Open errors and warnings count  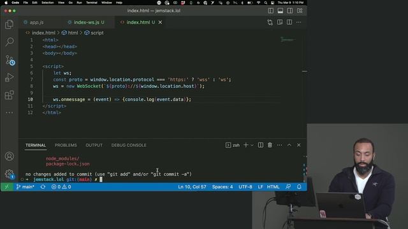tap(61, 186)
